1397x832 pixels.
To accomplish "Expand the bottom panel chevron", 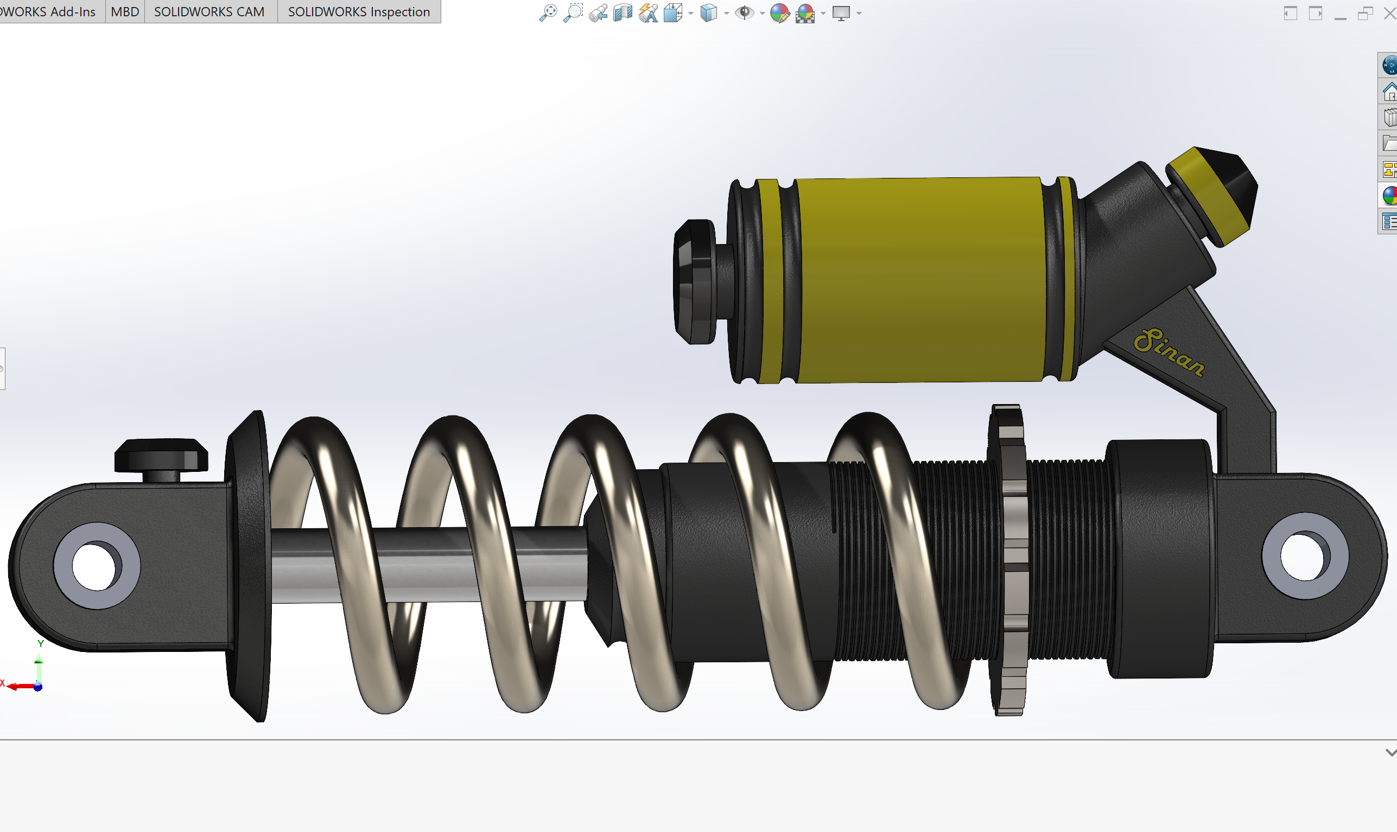I will (1390, 752).
